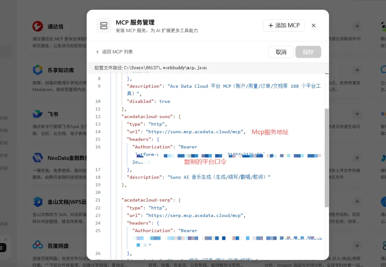386x267 pixels.
Task: Click the vertical scrollbar in JSON editor
Action: tap(327, 158)
